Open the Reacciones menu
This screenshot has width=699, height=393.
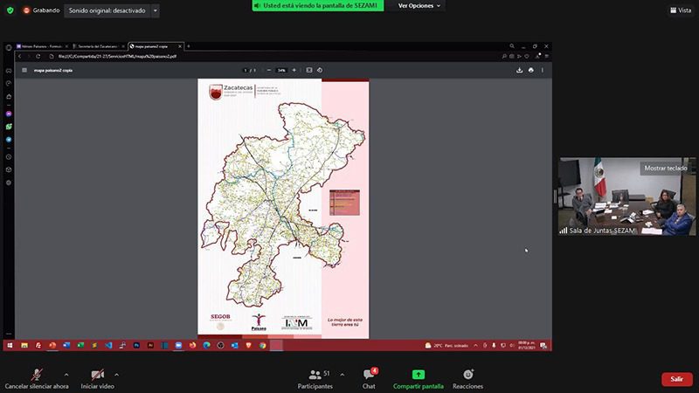[467, 379]
